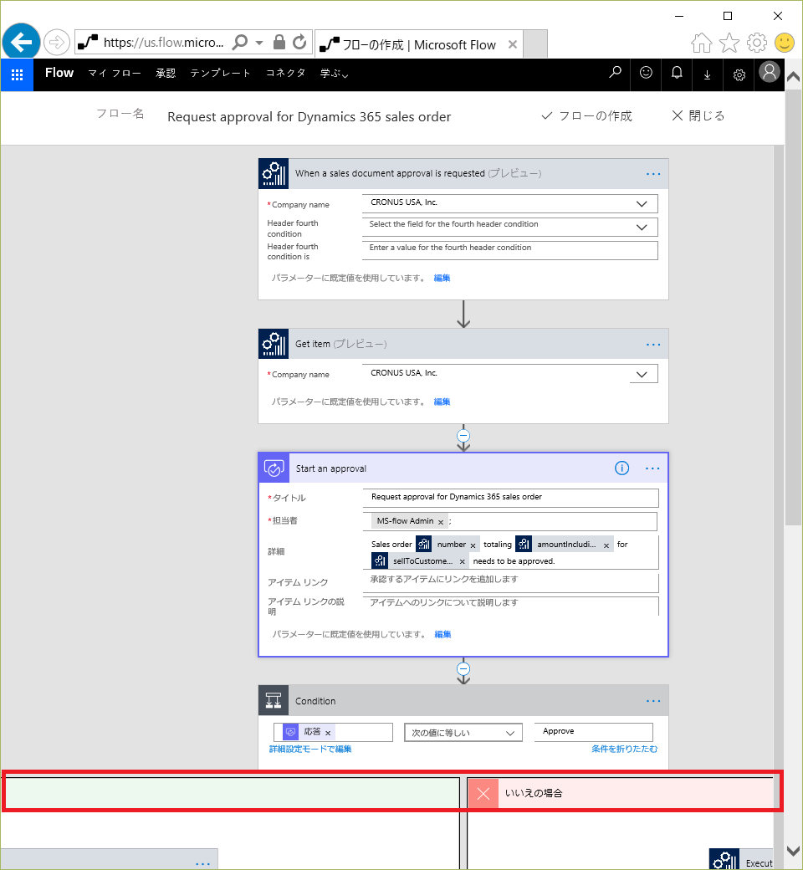Remove MS-flow Admin from 担当者
803x870 pixels.
point(441,522)
